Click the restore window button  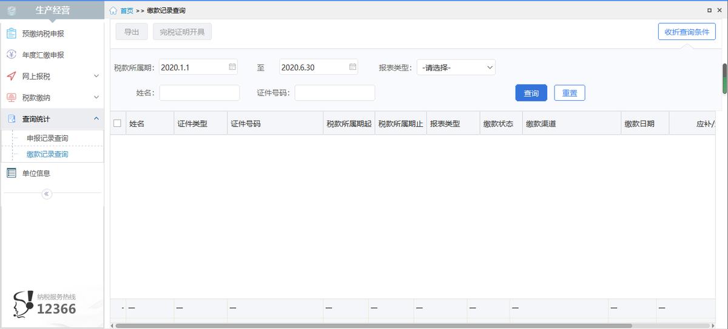709,10
